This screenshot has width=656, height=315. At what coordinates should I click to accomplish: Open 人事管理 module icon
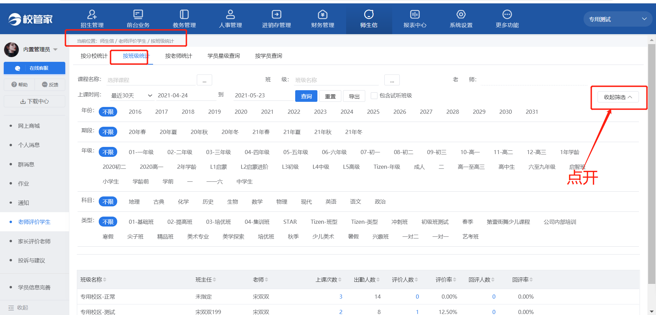coord(230,14)
